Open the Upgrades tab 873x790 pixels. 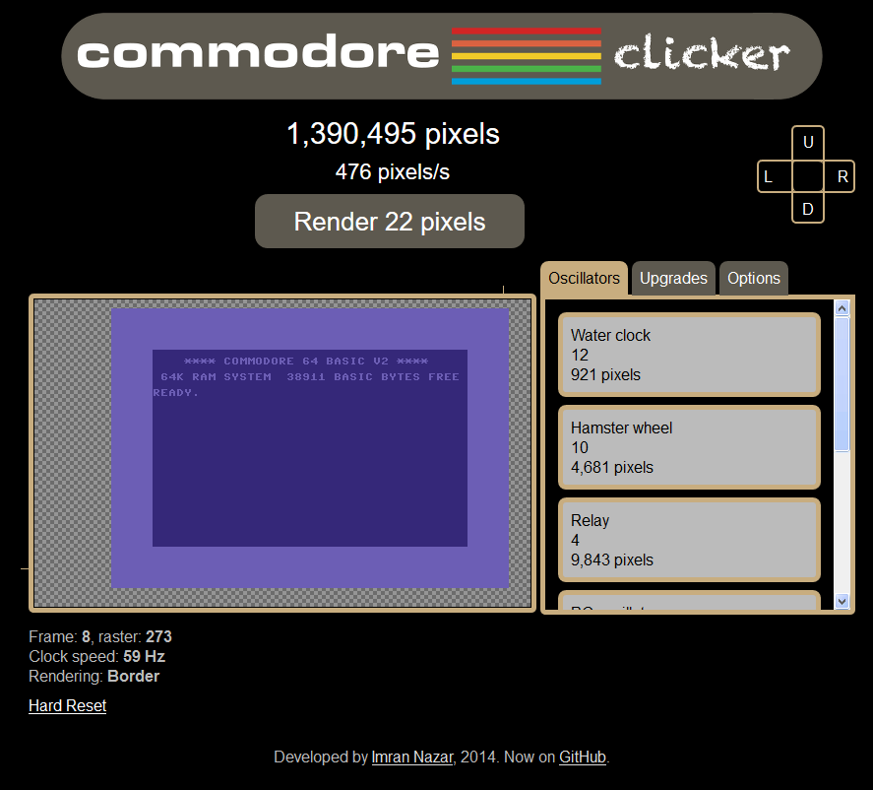[673, 278]
